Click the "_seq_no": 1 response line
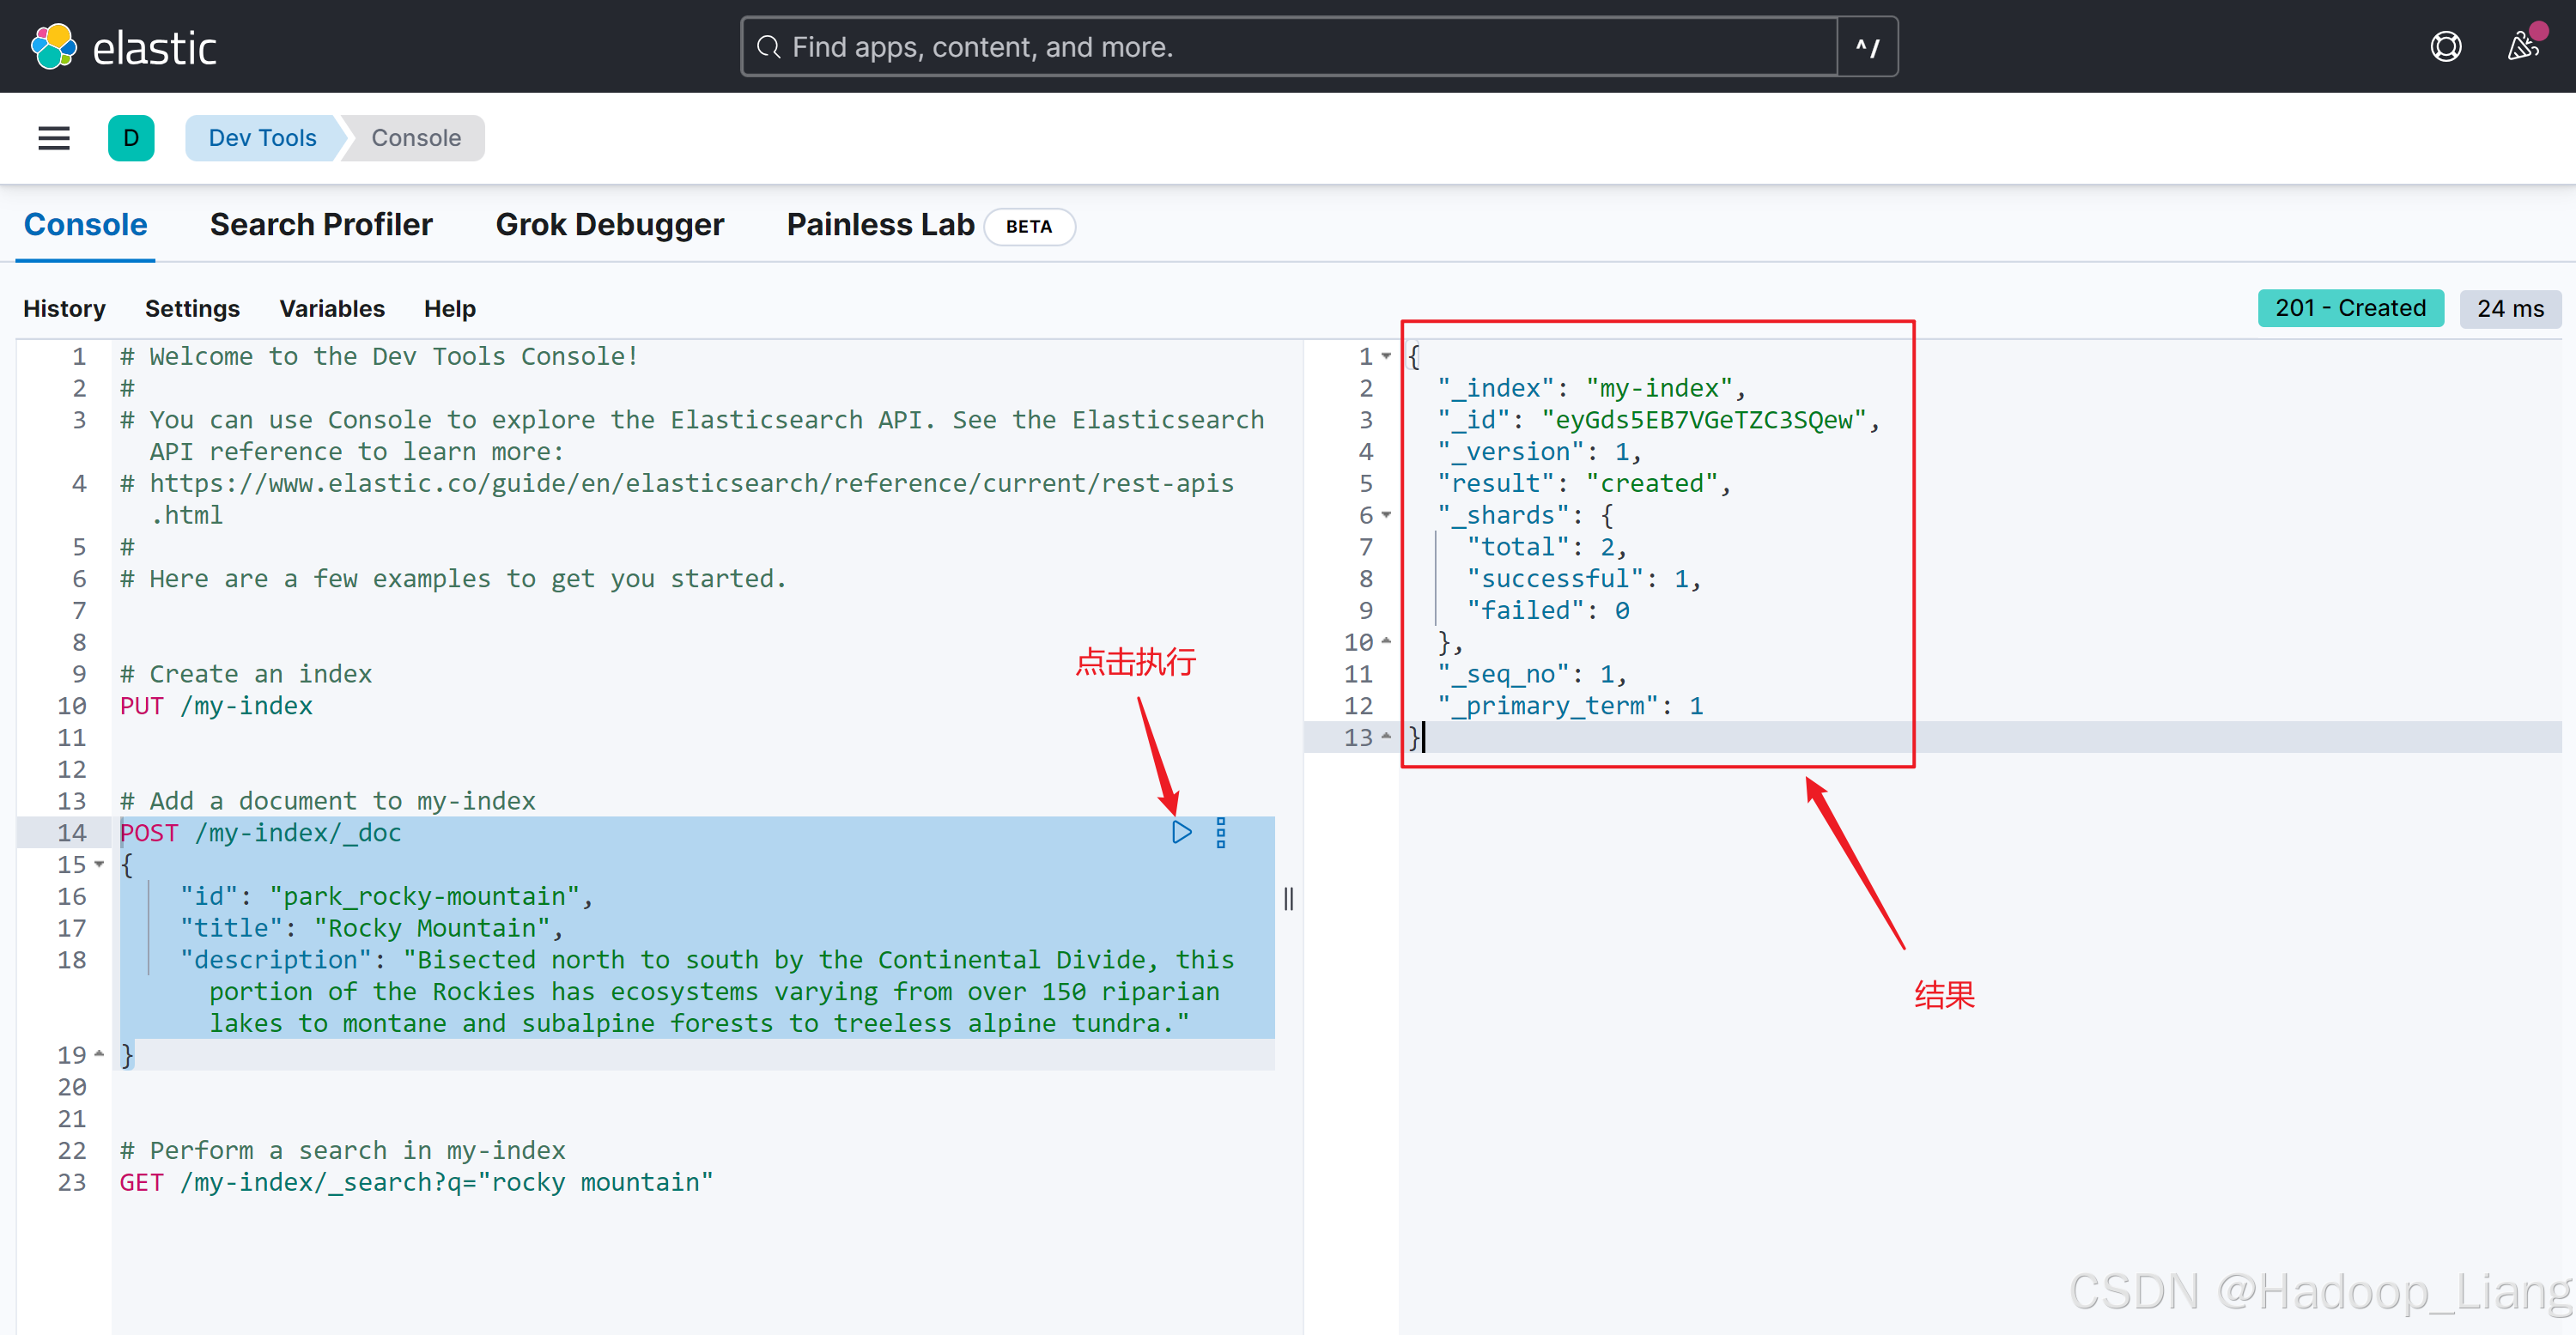The height and width of the screenshot is (1335, 2576). coord(1533,674)
